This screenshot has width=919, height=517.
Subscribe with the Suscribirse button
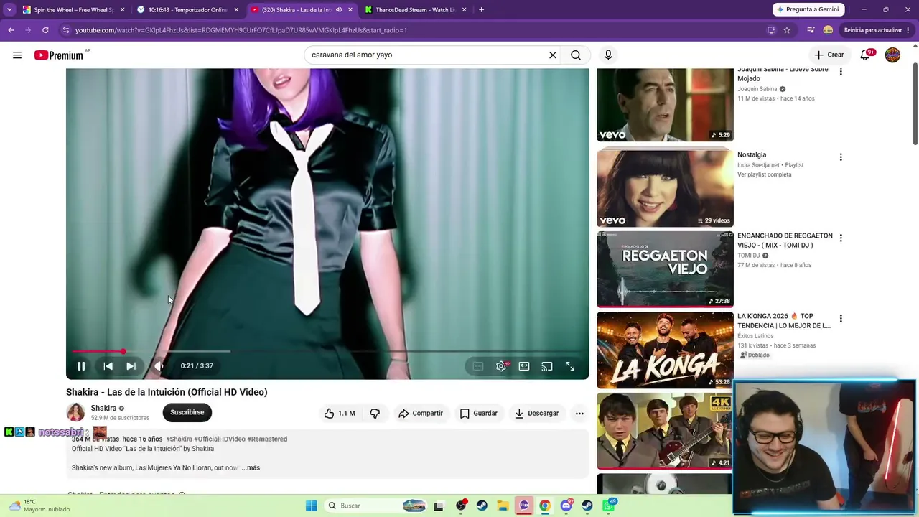[187, 412]
